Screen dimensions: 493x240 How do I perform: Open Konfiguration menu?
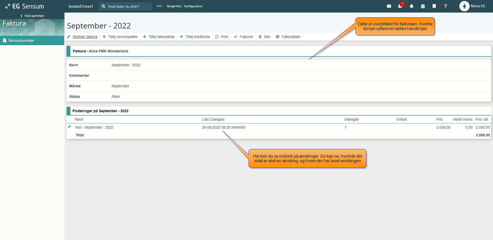[x=193, y=6]
